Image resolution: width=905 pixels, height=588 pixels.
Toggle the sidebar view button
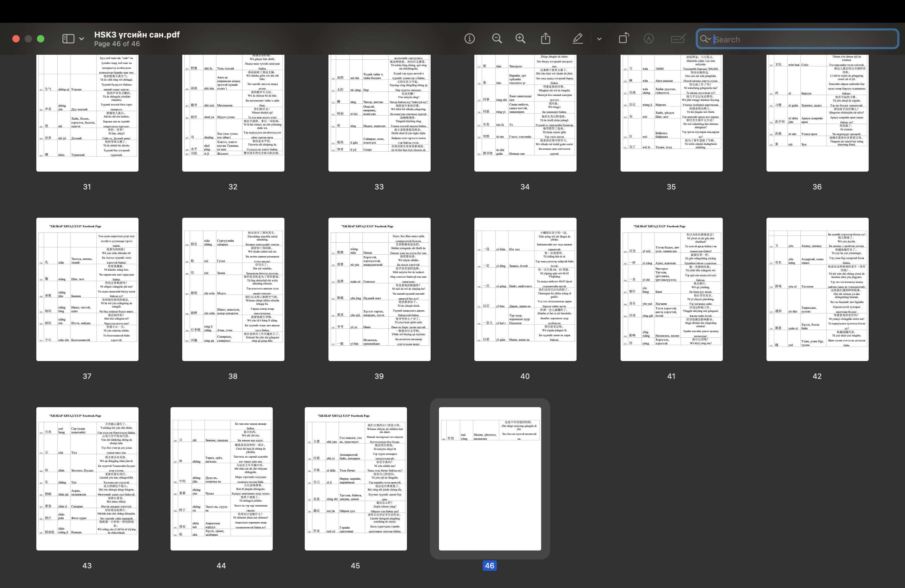(x=68, y=39)
